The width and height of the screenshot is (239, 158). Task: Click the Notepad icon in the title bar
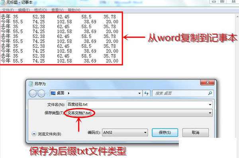[3, 2]
